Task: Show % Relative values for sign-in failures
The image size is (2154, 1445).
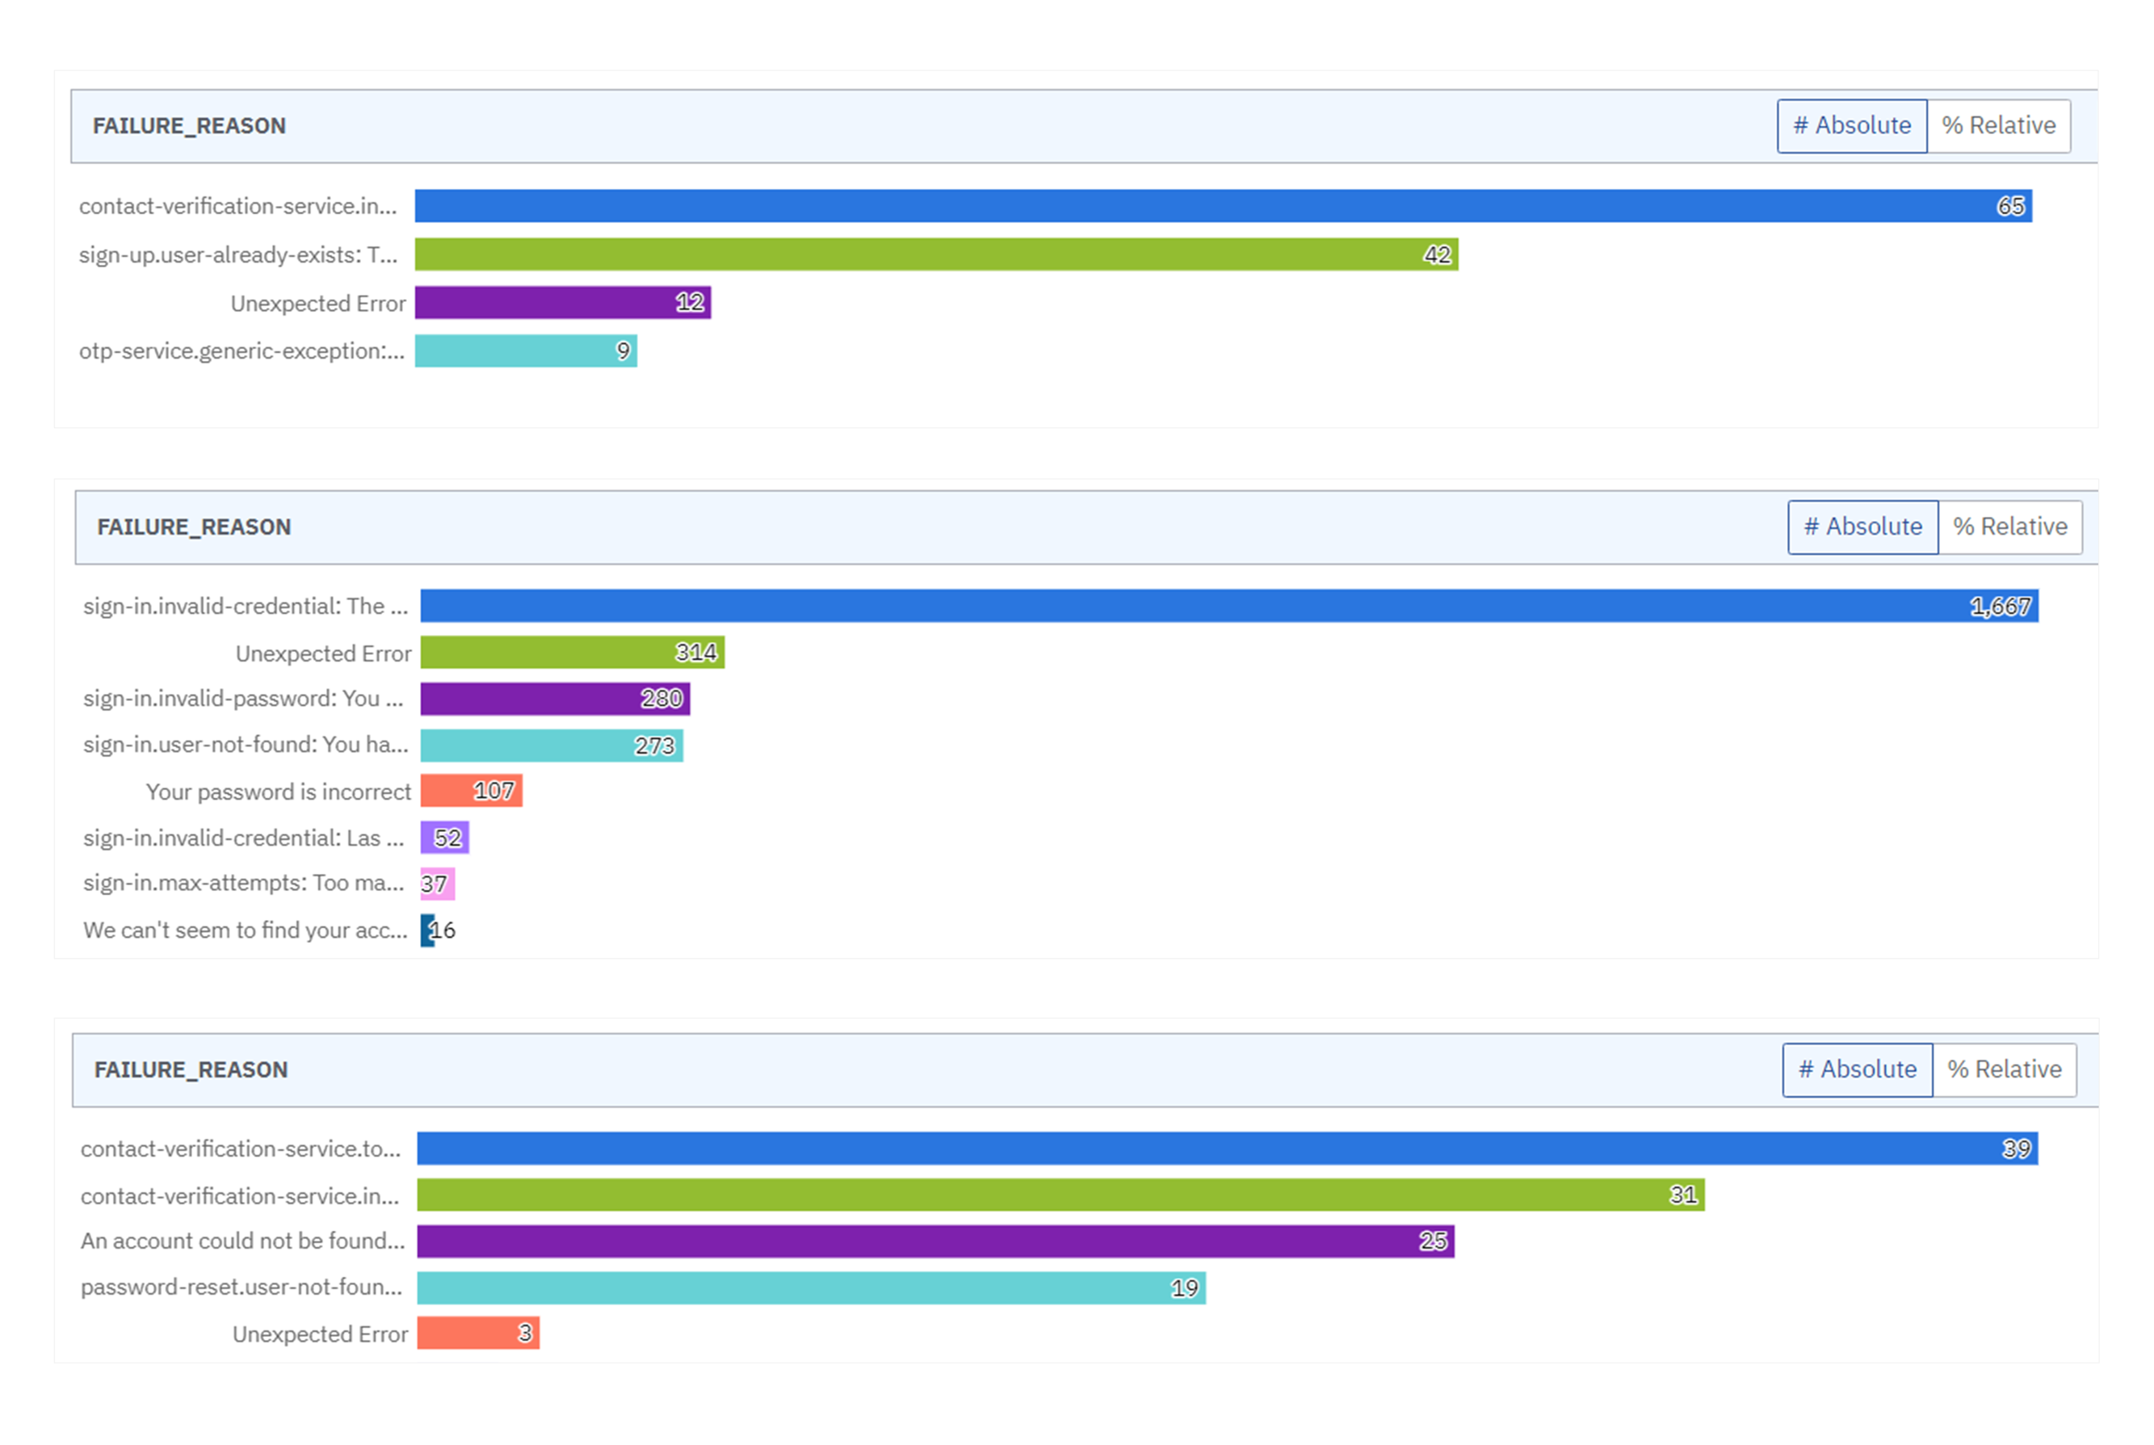Action: (x=2009, y=526)
